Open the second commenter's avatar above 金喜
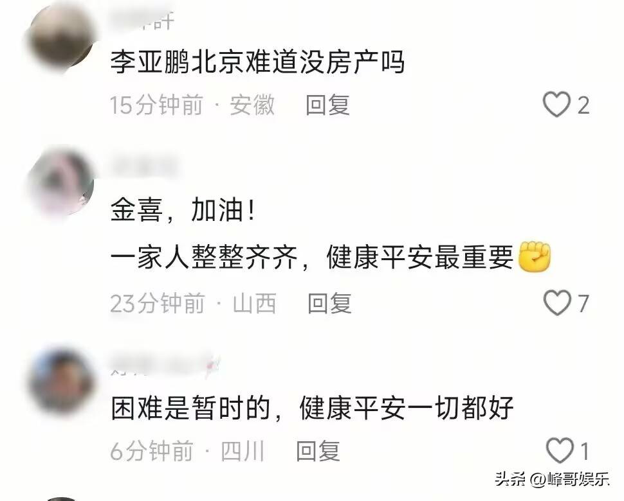 click(x=62, y=183)
